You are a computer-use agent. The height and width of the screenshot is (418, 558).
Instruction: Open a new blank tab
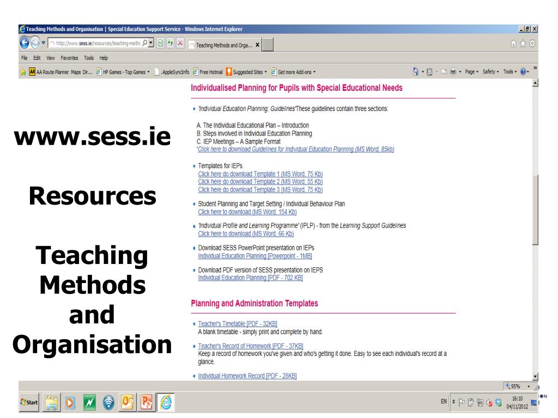tap(268, 45)
